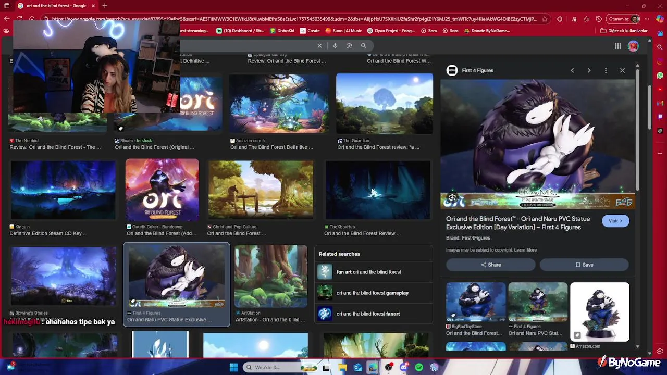Clear the Google search box text
The height and width of the screenshot is (375, 667).
click(x=319, y=46)
